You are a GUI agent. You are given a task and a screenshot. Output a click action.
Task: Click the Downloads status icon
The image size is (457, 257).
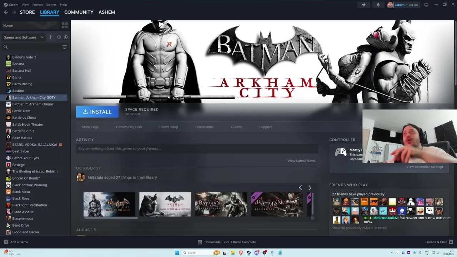tap(200, 242)
